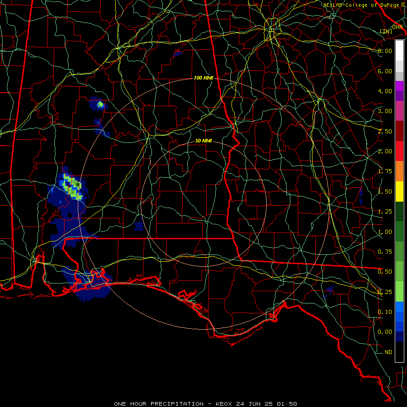Click the 3.00 legend value

tap(385, 111)
